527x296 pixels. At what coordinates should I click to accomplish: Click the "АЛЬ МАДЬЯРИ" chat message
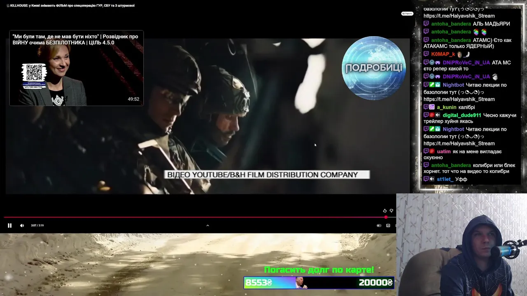[491, 24]
